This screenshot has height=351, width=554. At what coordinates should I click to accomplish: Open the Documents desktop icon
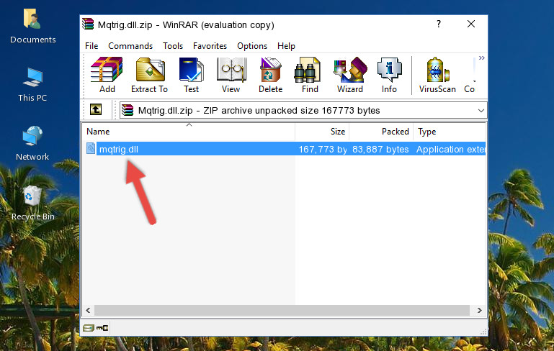coord(32,26)
